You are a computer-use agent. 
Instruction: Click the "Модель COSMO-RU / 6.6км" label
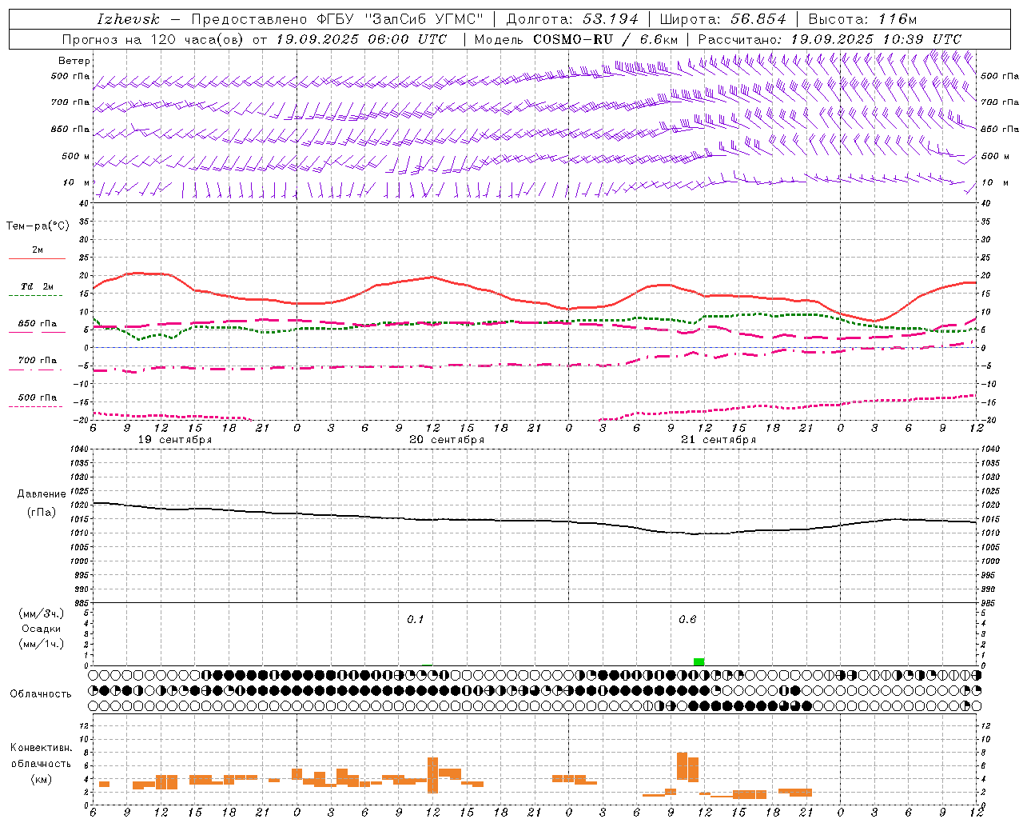(x=576, y=39)
